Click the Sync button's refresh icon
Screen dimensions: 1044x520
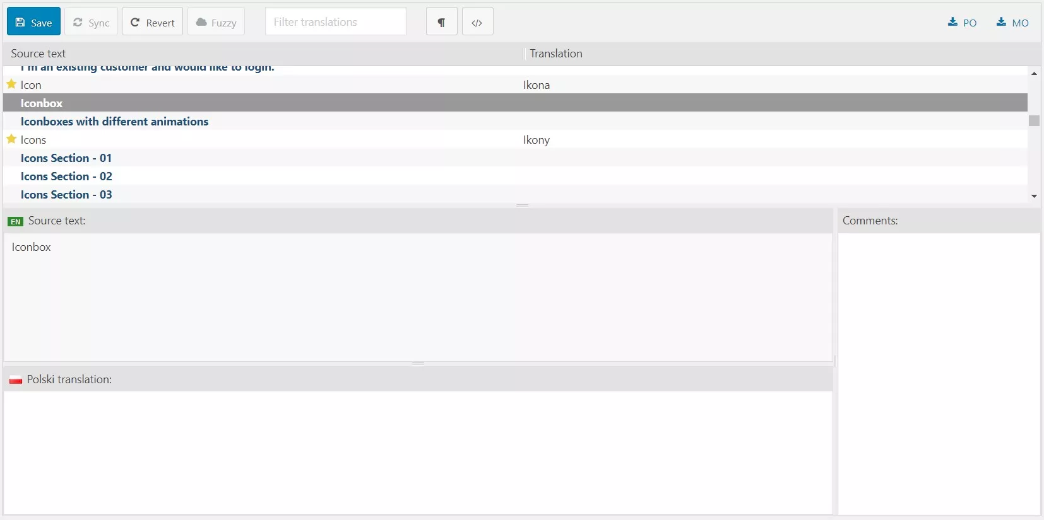[78, 22]
